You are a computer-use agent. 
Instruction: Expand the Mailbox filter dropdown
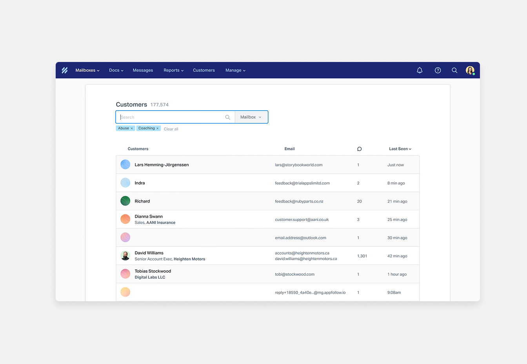[251, 117]
